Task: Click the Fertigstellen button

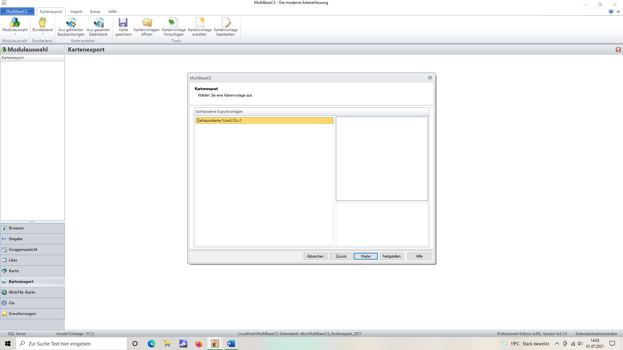Action: click(x=392, y=256)
